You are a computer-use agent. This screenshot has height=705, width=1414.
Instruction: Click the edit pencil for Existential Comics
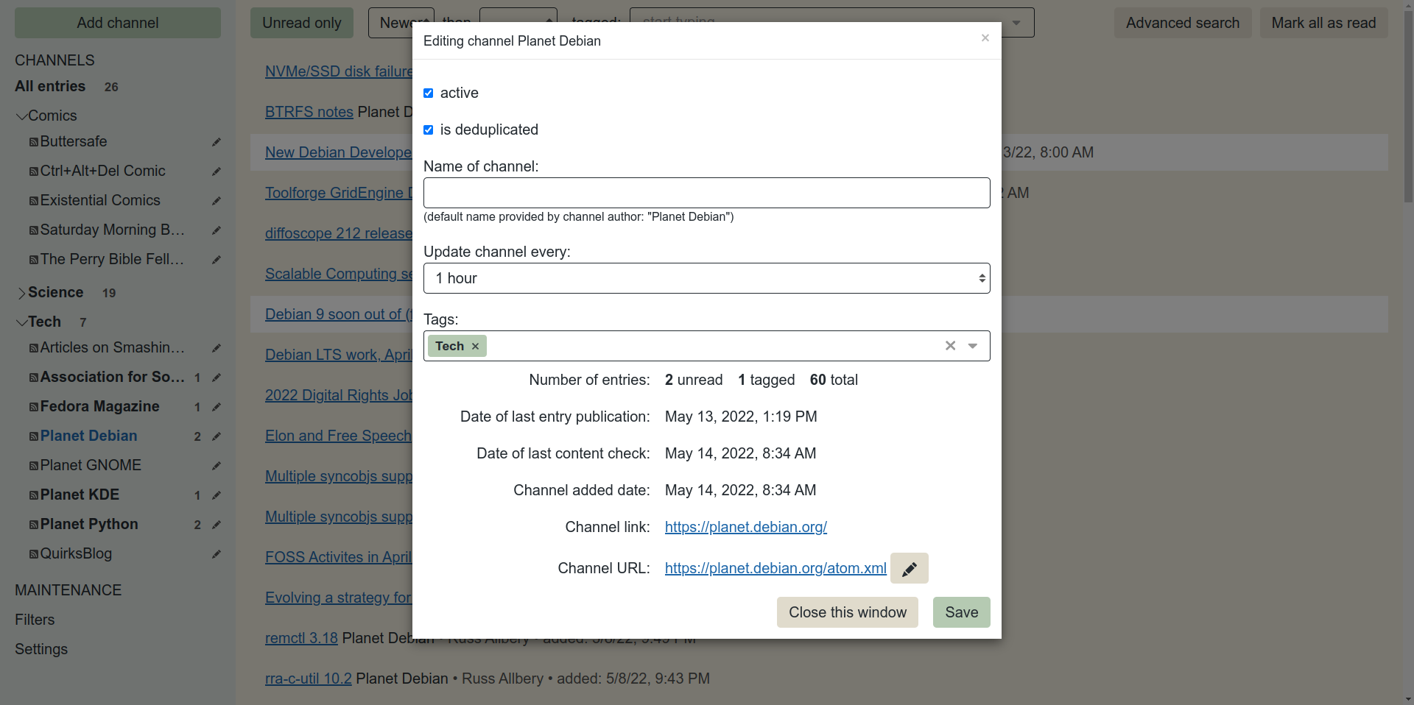216,201
